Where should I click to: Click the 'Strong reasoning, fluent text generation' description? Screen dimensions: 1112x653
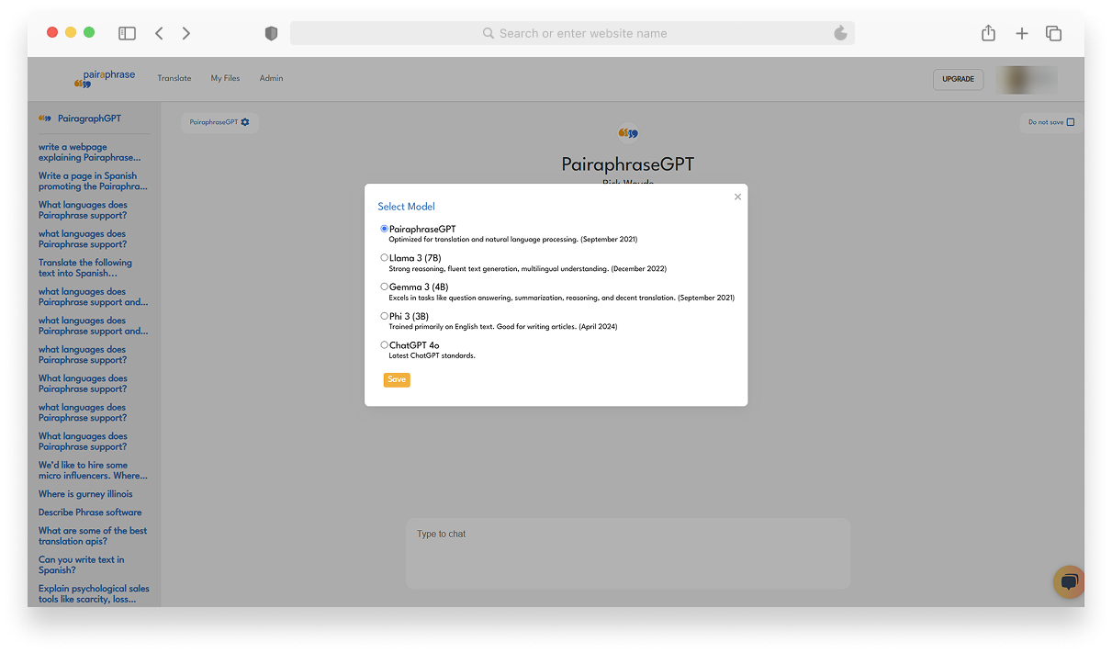(x=528, y=269)
